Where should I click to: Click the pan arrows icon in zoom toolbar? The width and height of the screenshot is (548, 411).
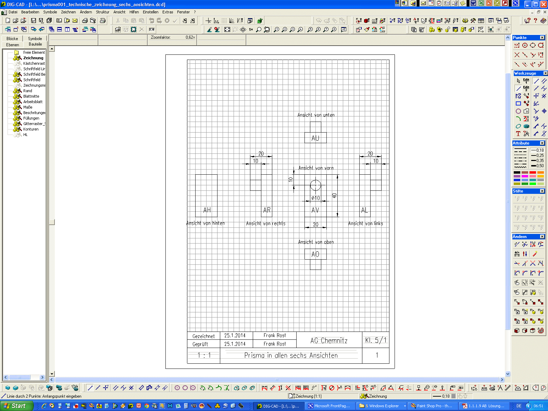(243, 30)
